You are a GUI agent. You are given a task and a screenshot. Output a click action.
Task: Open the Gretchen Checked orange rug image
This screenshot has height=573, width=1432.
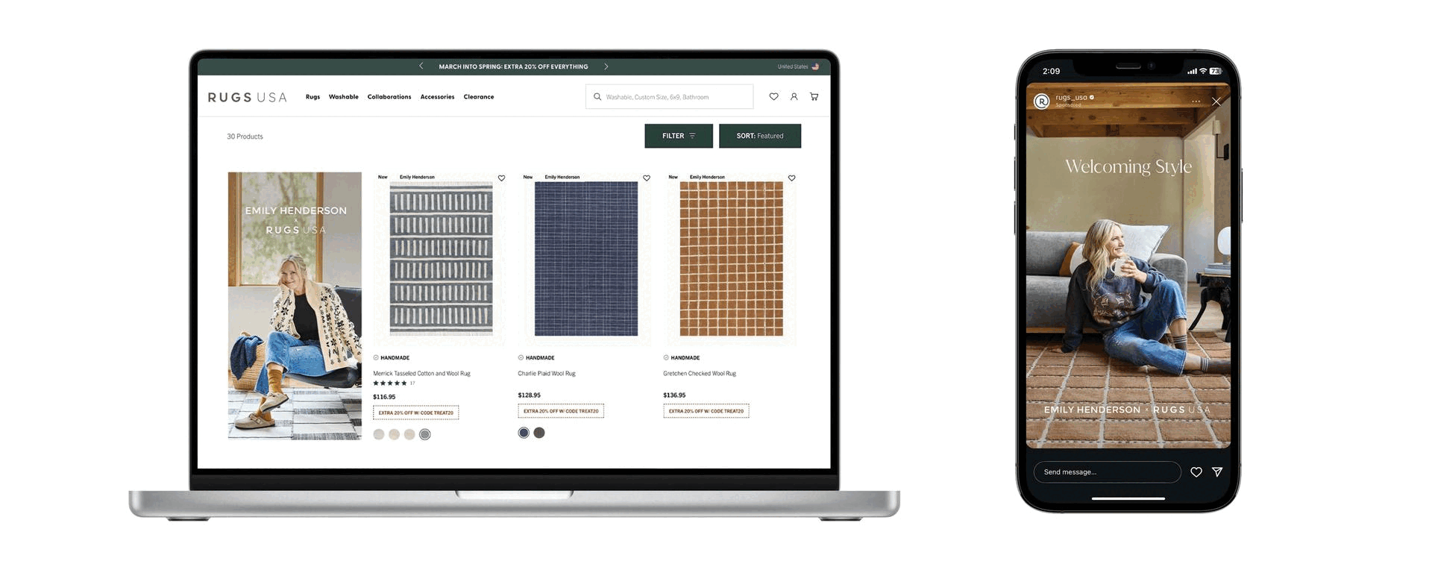[x=731, y=259]
